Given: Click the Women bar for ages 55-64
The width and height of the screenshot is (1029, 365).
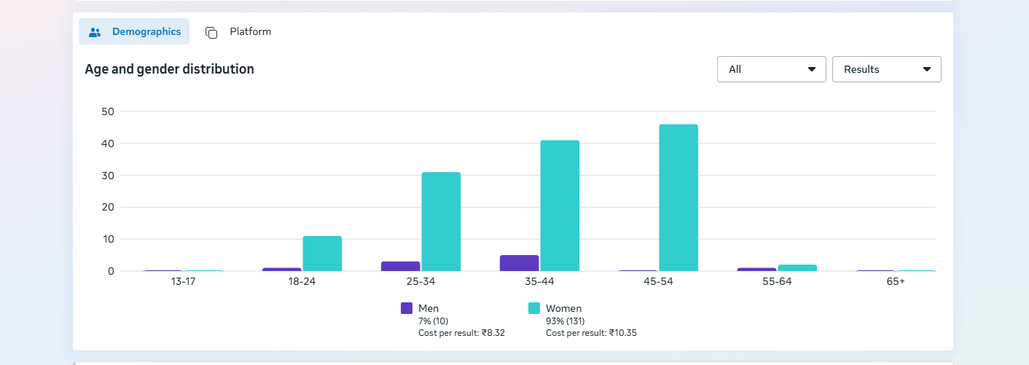Looking at the screenshot, I should [797, 267].
